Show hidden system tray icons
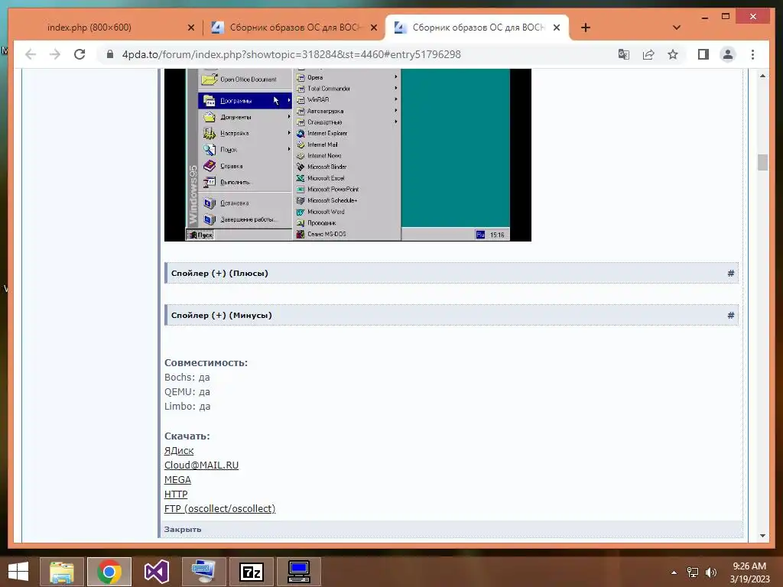This screenshot has height=587, width=783. [674, 572]
